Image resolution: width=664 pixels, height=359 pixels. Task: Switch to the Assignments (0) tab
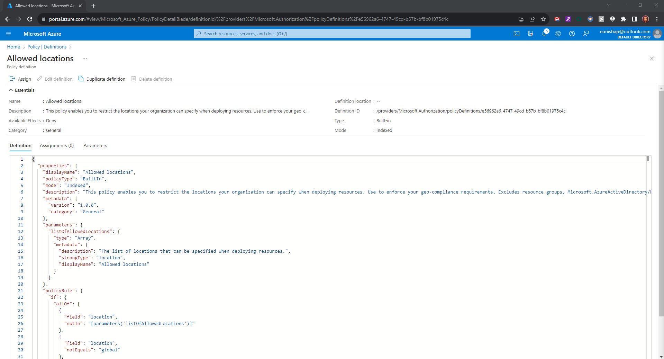point(57,145)
